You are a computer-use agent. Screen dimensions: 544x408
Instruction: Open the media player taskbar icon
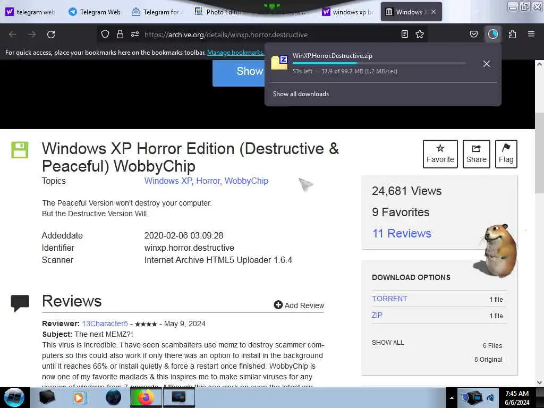[79, 397]
